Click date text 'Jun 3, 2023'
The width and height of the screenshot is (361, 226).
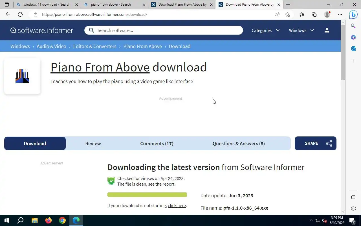coord(241,195)
